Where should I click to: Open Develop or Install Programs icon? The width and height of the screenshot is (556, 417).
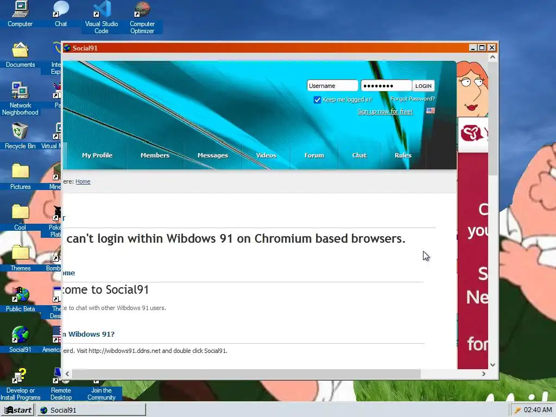[x=20, y=384]
